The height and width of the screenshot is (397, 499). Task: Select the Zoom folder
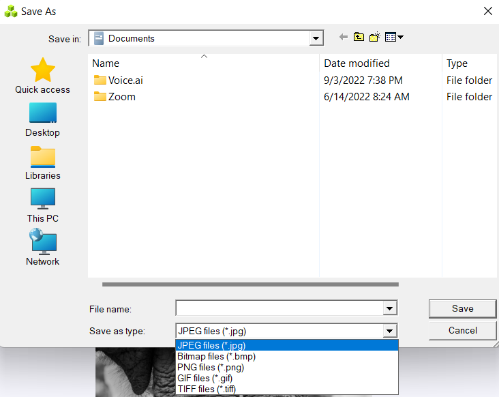click(x=121, y=97)
